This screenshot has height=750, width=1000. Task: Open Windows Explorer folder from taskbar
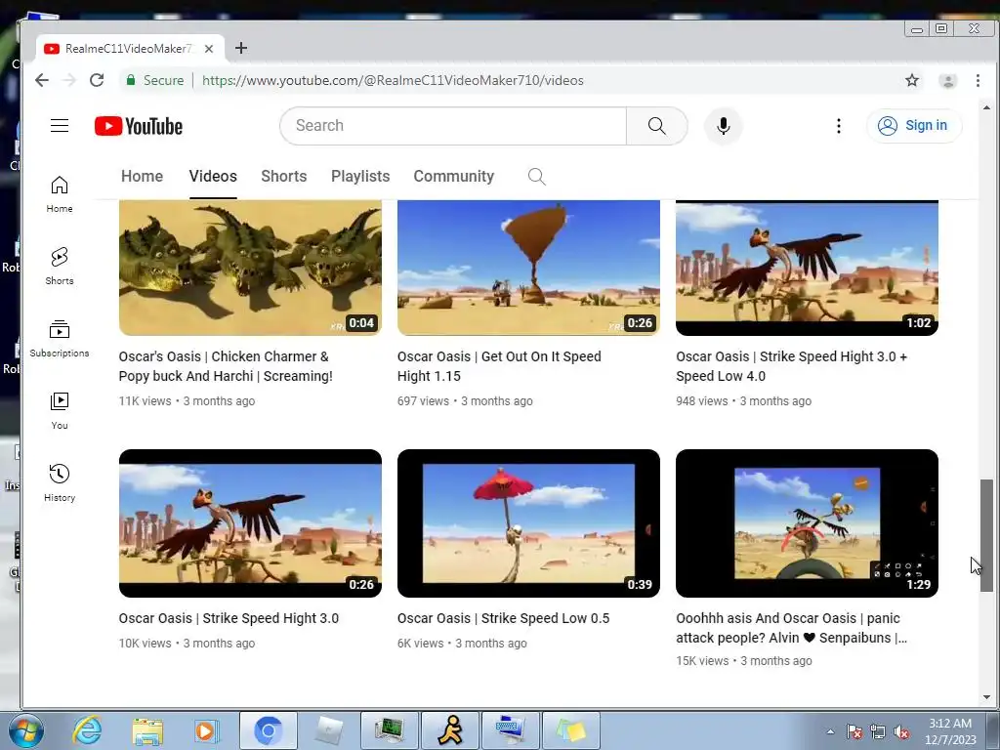click(147, 730)
